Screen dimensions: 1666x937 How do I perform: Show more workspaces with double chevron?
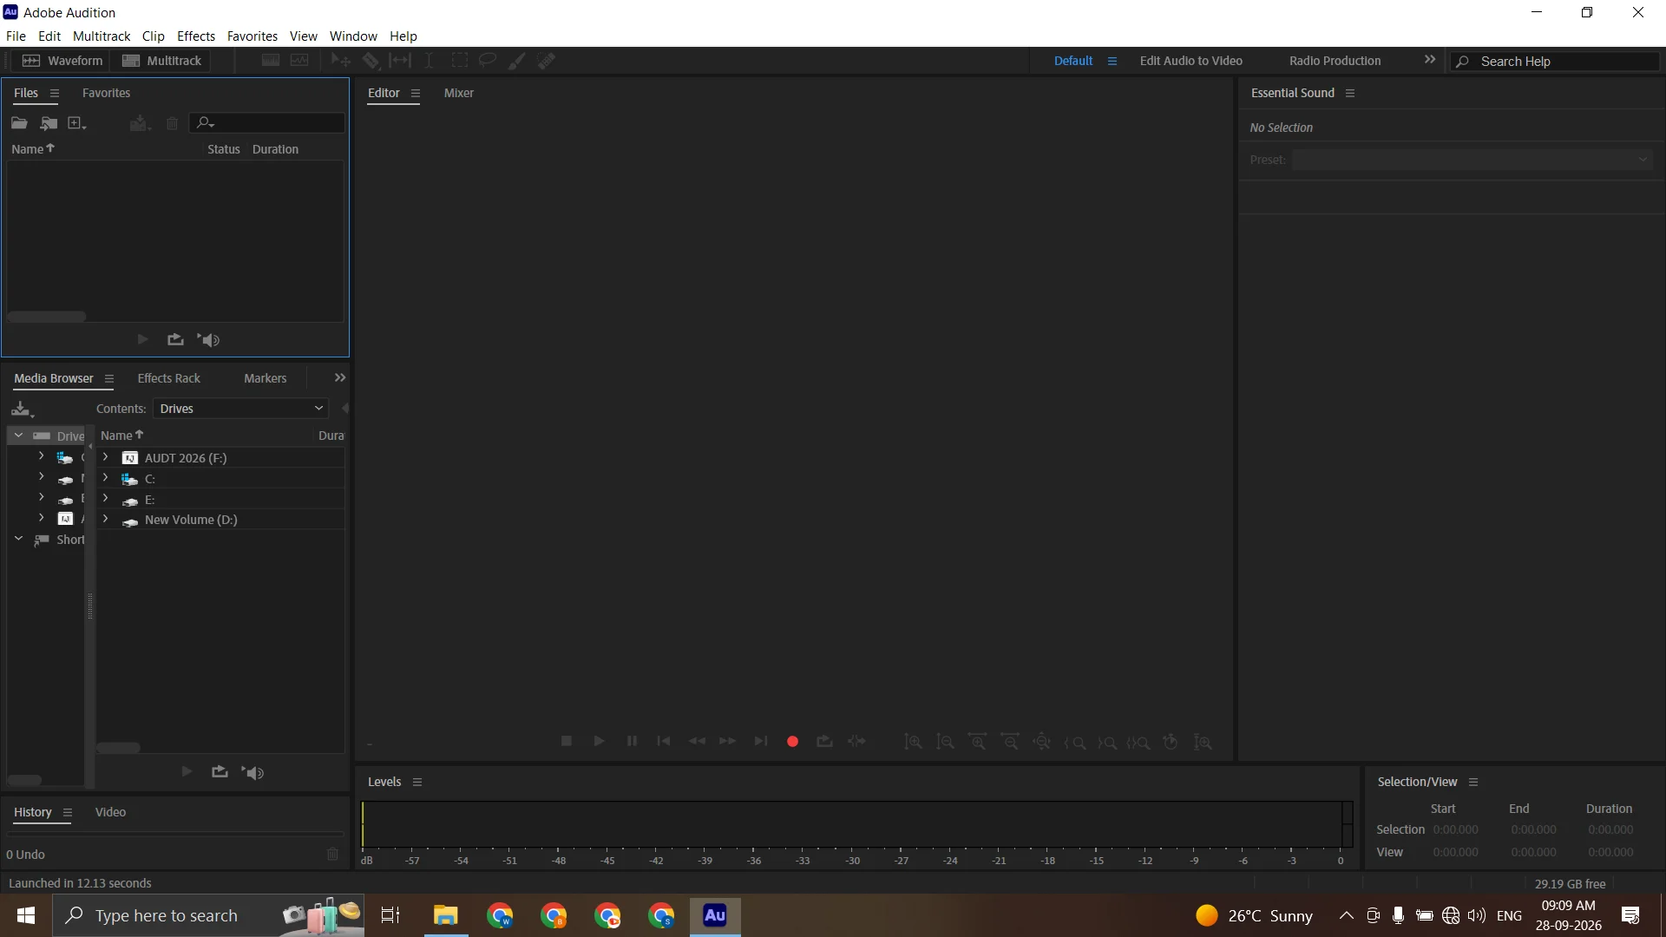[x=1430, y=60]
